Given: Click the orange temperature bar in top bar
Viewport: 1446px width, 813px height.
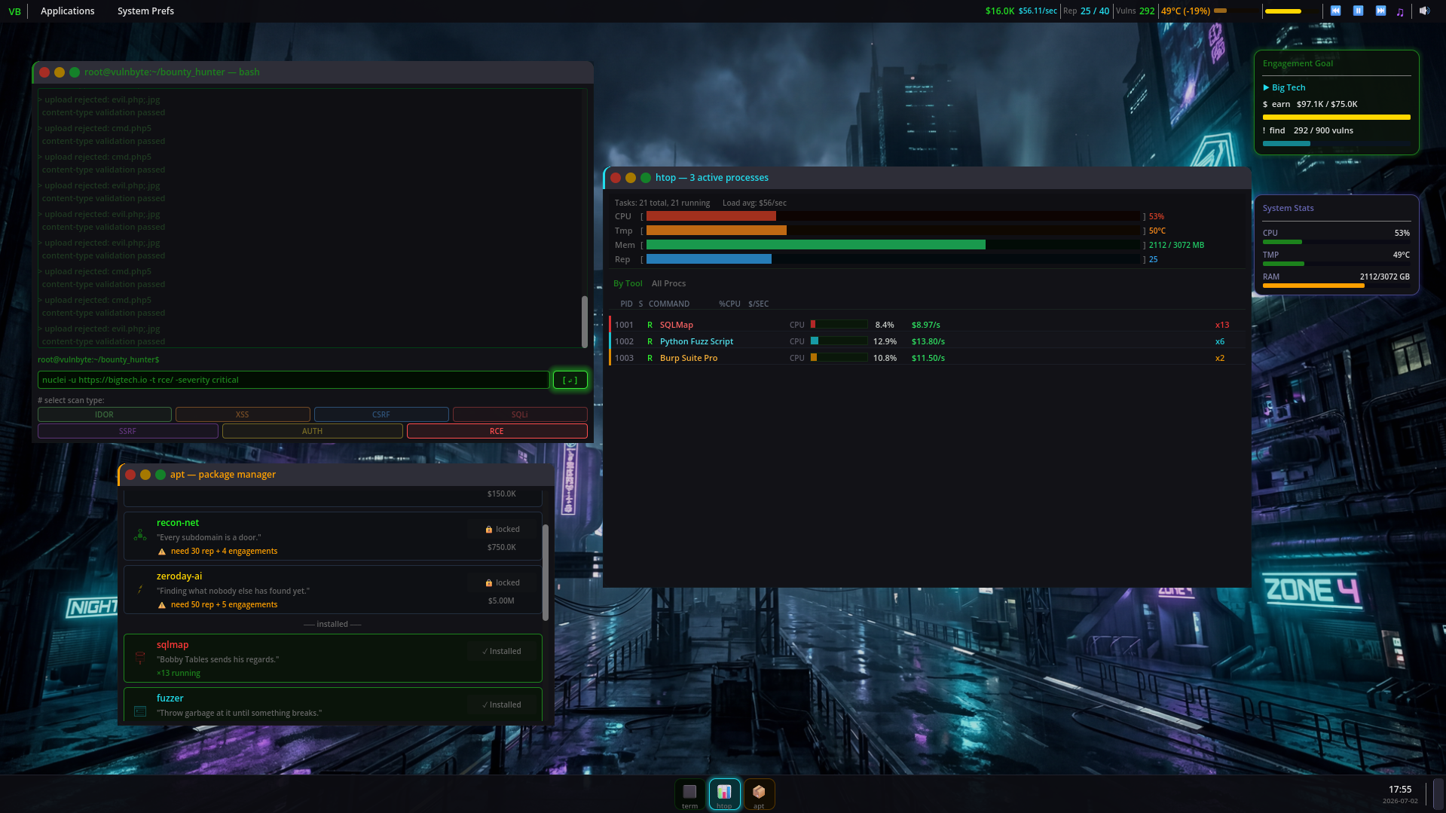Looking at the screenshot, I should pos(1236,11).
